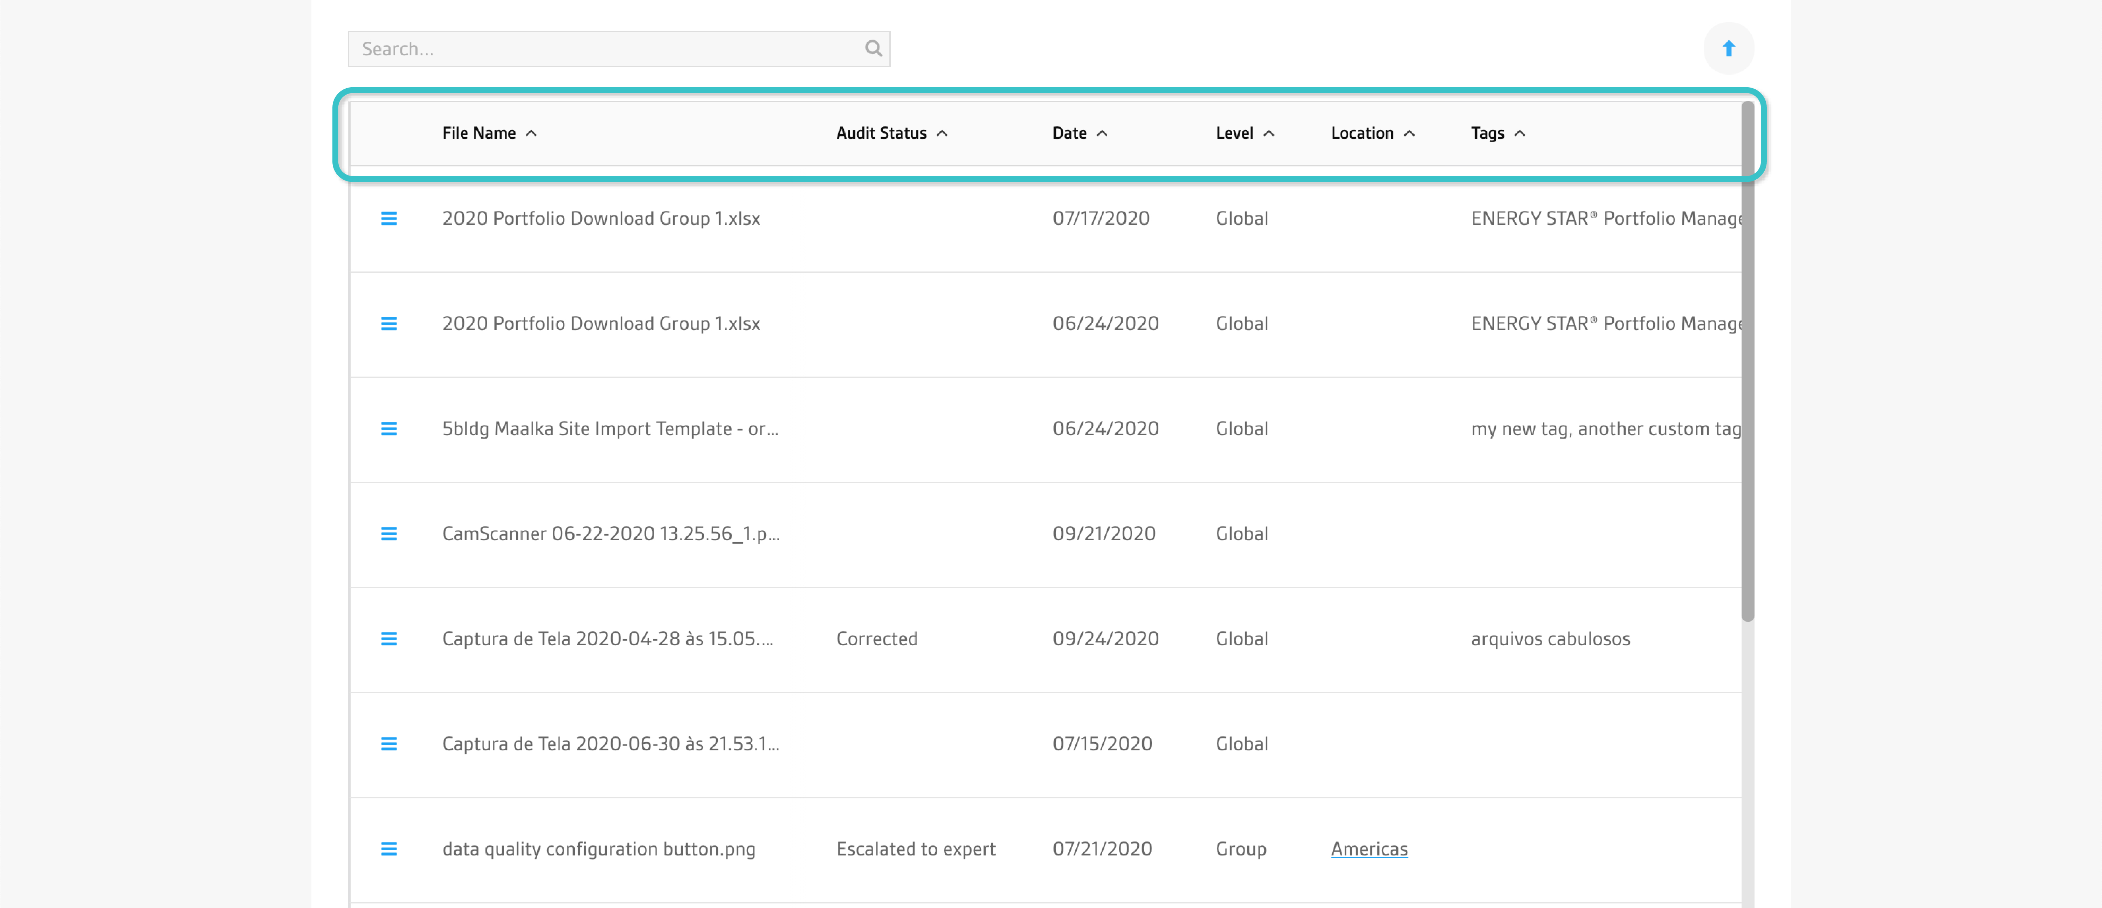The width and height of the screenshot is (2102, 908).
Task: Click the sort arrow beside File Name
Action: 531,134
